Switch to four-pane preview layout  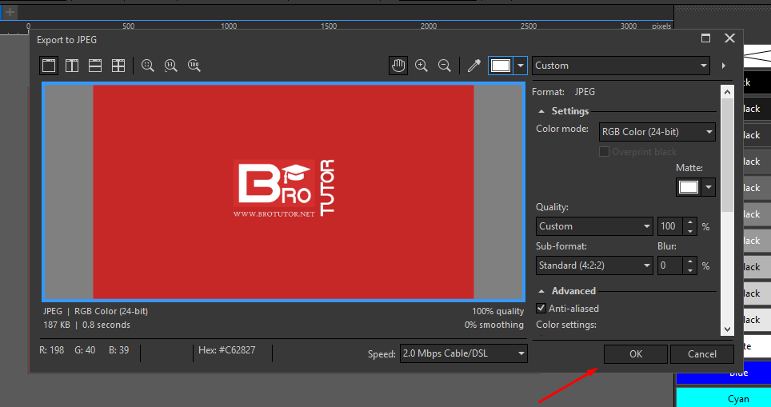pos(118,66)
